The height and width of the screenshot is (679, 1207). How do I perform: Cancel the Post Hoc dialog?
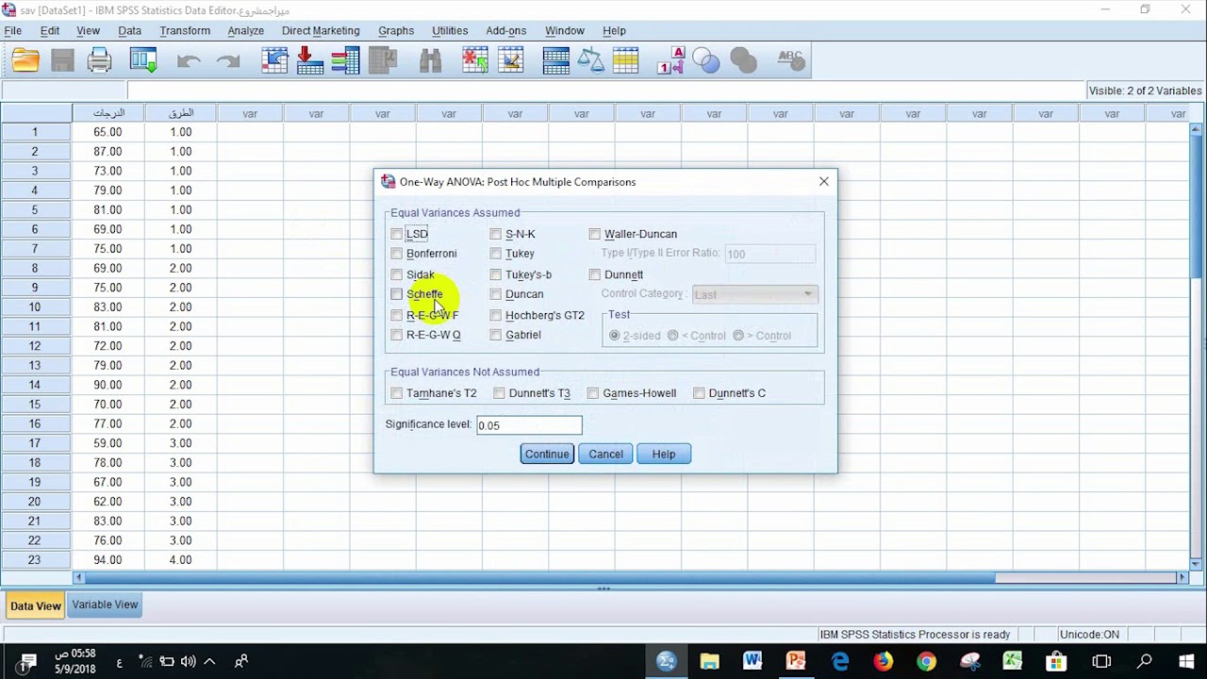click(x=605, y=455)
